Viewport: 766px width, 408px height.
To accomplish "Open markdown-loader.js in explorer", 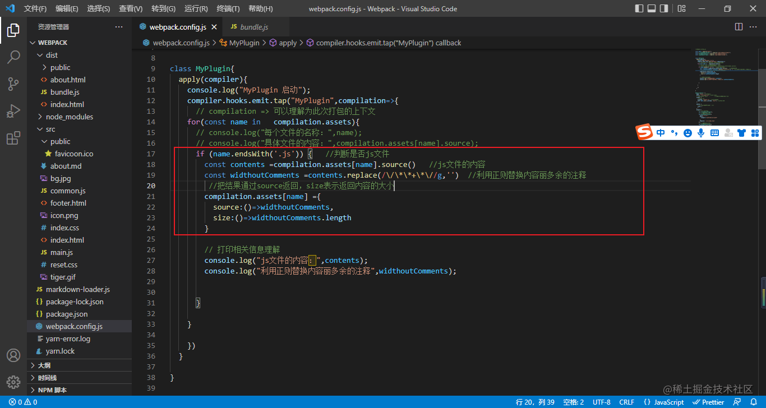I will [78, 289].
